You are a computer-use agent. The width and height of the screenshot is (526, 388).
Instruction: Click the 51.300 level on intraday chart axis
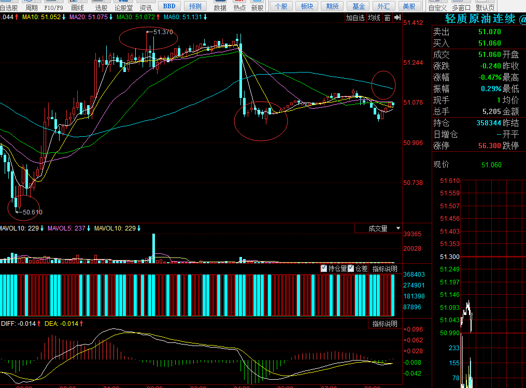[449, 256]
